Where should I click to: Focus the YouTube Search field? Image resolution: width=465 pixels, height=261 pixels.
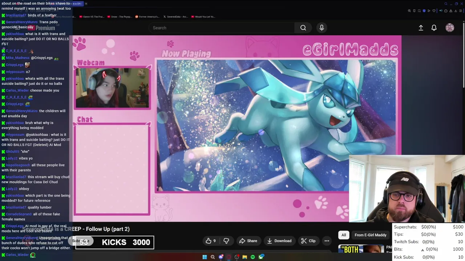pyautogui.click(x=222, y=28)
